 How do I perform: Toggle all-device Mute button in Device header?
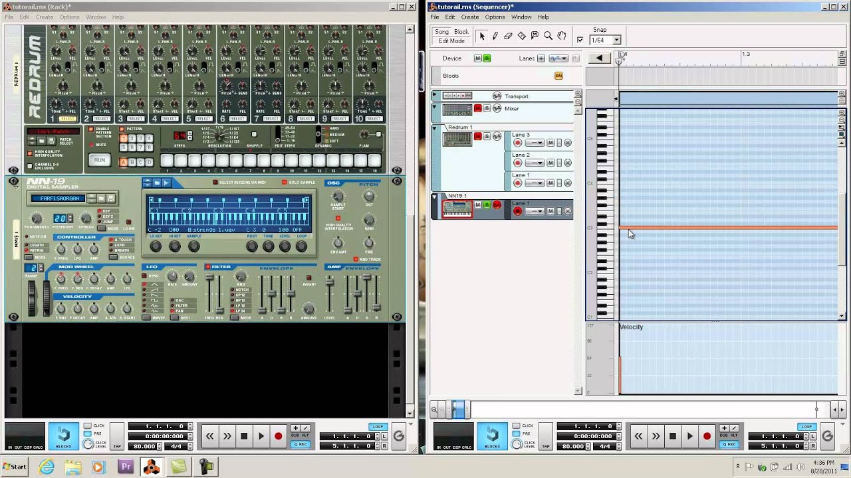(x=477, y=58)
